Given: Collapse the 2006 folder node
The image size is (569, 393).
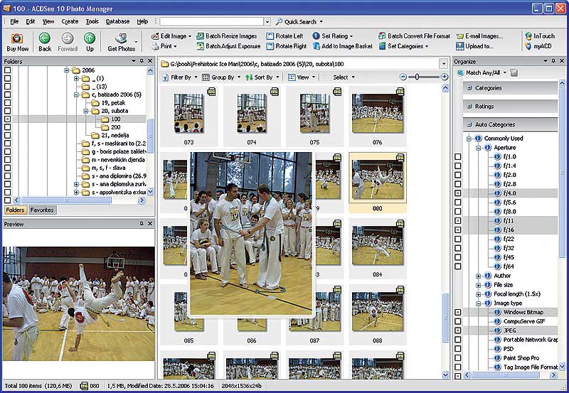Looking at the screenshot, I should click(x=66, y=70).
